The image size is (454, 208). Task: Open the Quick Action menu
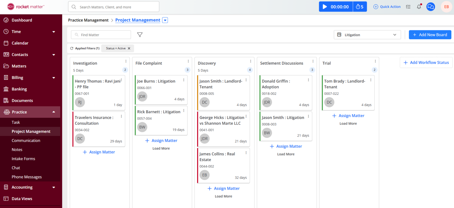pyautogui.click(x=387, y=6)
